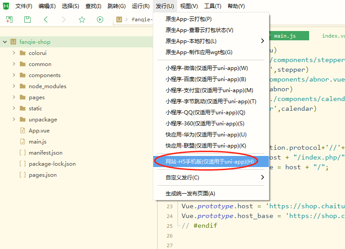Image resolution: width=345 pixels, height=249 pixels.
Task: Open the 运行(R) menu
Action: 140,6
